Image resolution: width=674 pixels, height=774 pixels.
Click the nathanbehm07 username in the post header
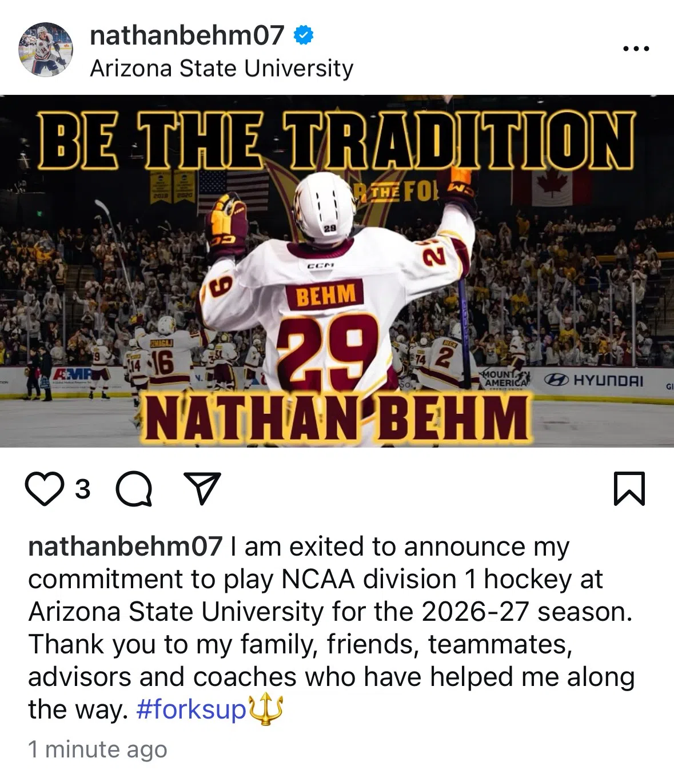pos(187,35)
